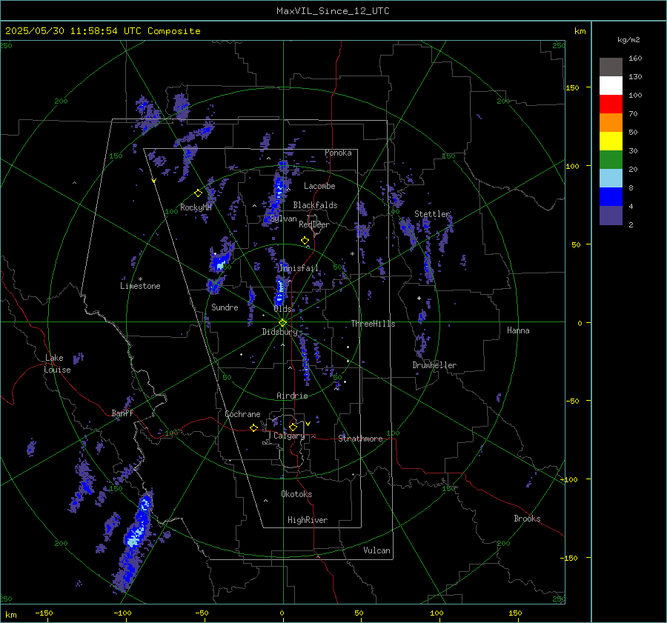Select the purple 2-4 legend swatch
This screenshot has height=623, width=667.
click(611, 215)
